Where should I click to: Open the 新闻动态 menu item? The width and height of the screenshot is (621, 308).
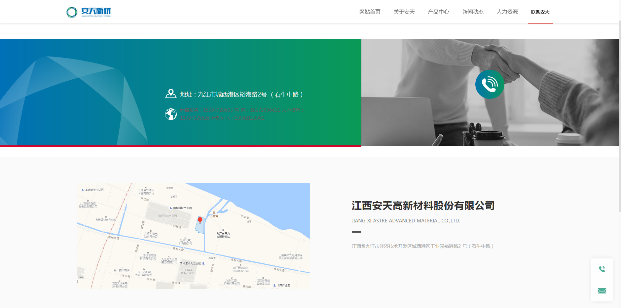click(473, 12)
